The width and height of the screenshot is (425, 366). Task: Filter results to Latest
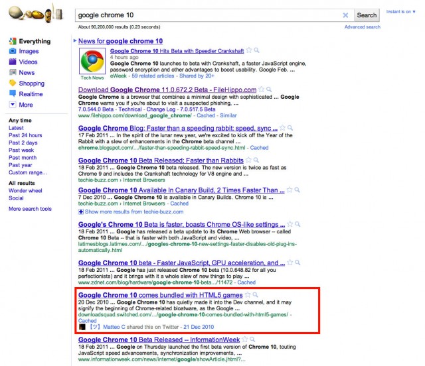coord(16,128)
